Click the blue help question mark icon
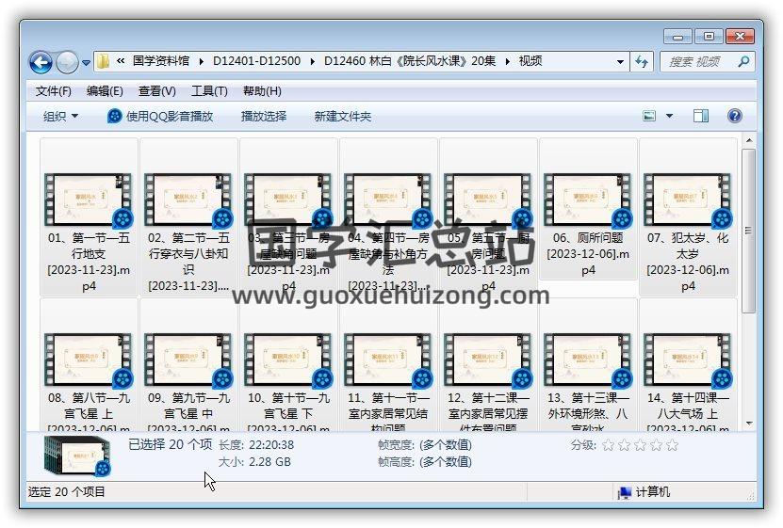Screen dimensions: 783x528 pos(735,116)
